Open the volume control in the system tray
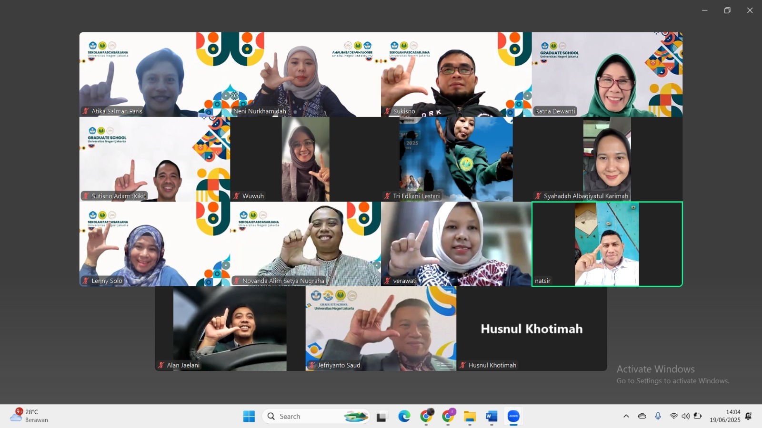762x428 pixels. tap(685, 416)
